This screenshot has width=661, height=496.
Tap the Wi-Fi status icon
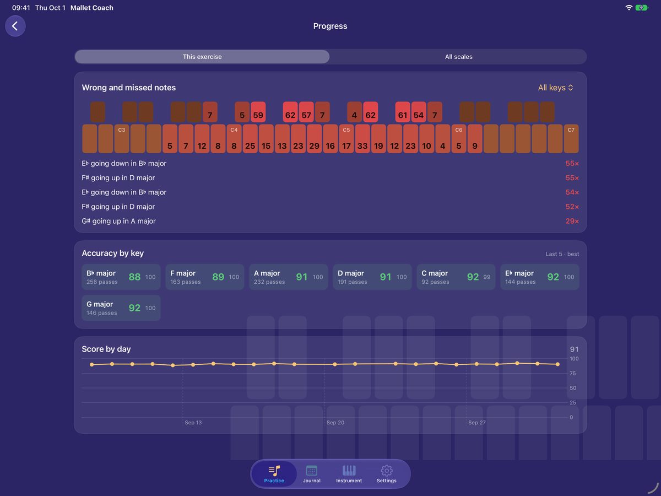click(x=629, y=8)
